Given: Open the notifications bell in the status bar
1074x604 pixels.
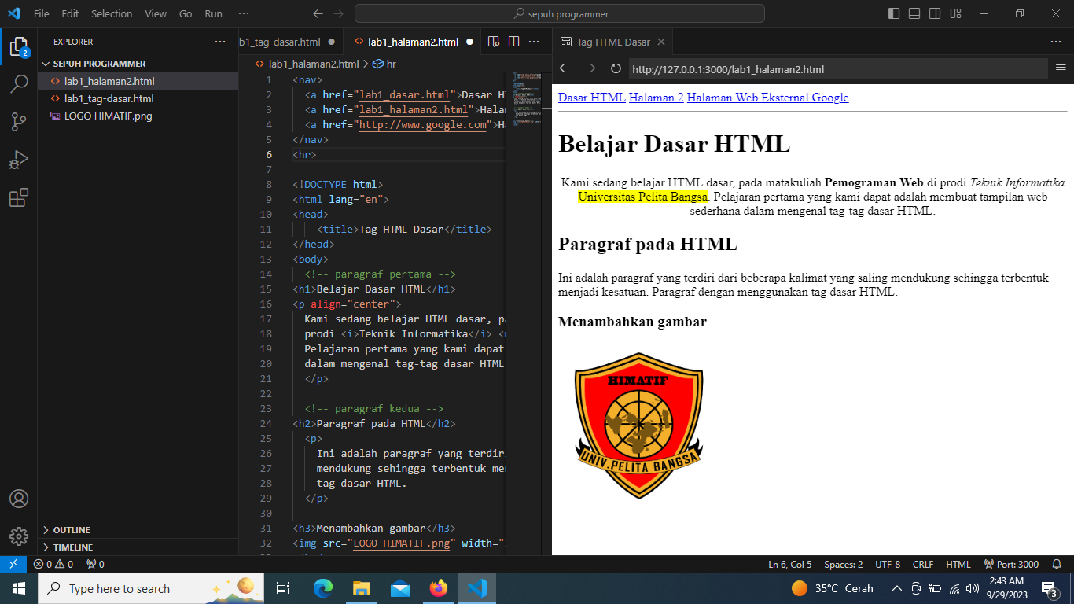Looking at the screenshot, I should tap(1057, 564).
